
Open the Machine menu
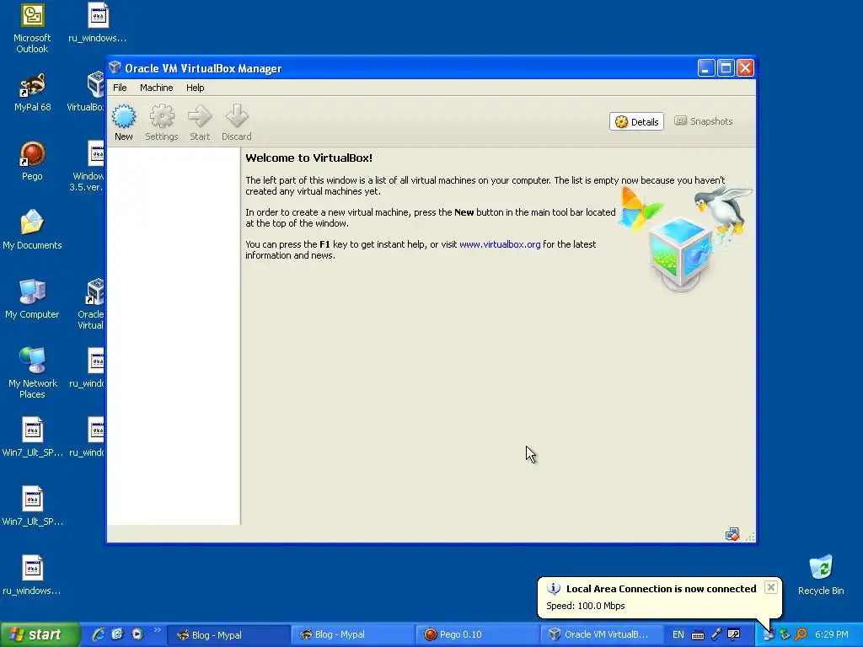point(156,88)
